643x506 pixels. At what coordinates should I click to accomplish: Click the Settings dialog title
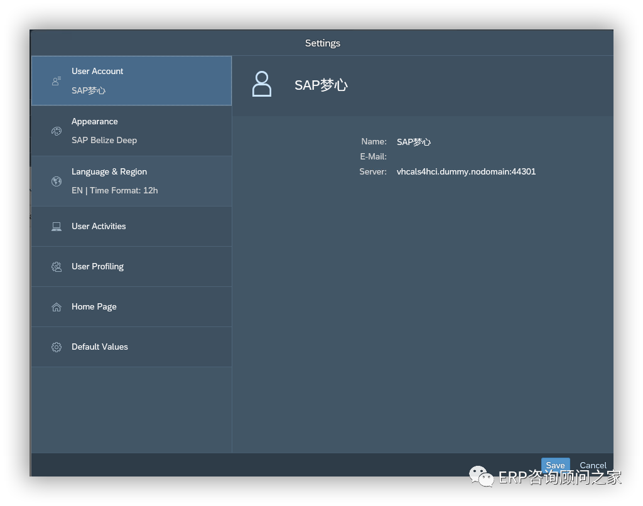[x=323, y=43]
